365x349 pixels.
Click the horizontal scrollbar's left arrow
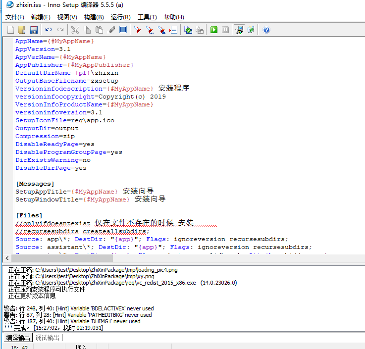pyautogui.click(x=7, y=258)
